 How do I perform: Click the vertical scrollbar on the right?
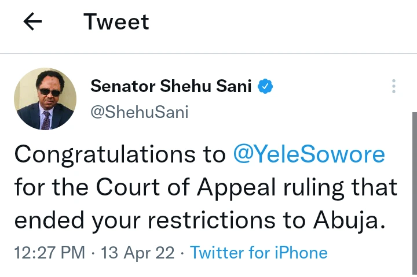[x=413, y=191]
